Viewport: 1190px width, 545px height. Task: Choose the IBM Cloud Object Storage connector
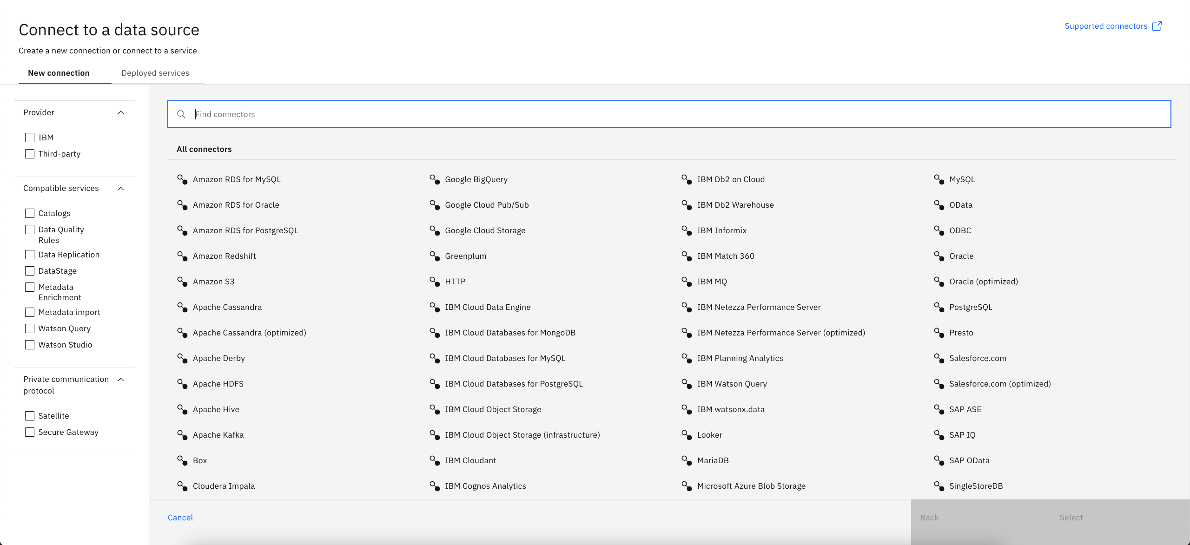(493, 409)
